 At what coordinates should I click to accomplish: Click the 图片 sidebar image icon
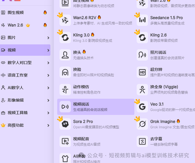[3, 38]
